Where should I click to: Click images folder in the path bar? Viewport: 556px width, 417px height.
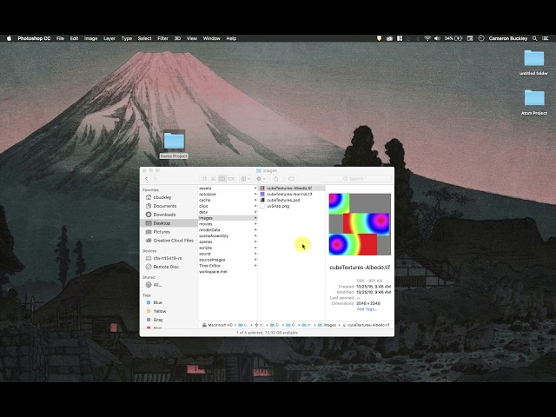tap(327, 325)
